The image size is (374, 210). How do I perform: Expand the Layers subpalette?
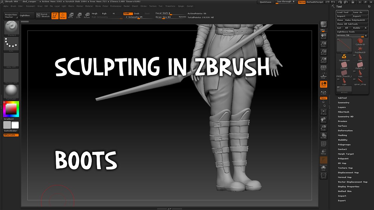pyautogui.click(x=342, y=107)
